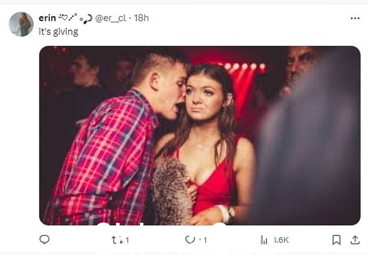Click the repost count number 1
Viewport: 368px width, 257px height.
[127, 240]
